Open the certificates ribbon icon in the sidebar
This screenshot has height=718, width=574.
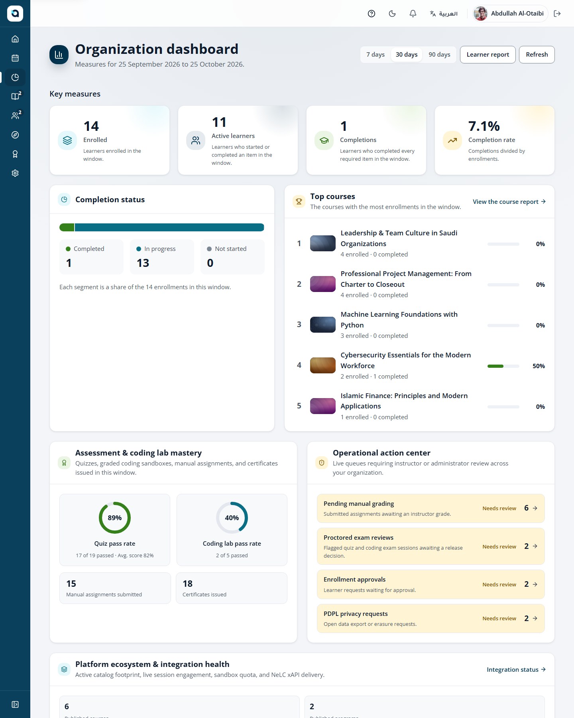(x=15, y=154)
